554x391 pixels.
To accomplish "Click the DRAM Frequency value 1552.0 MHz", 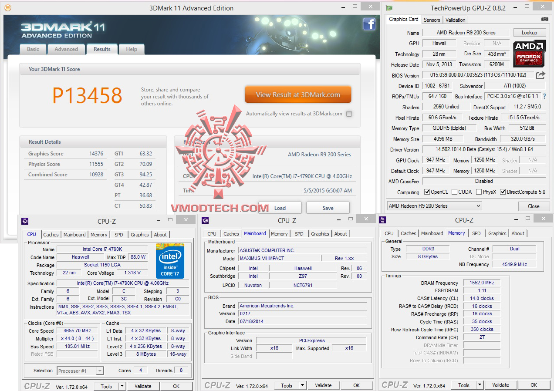I will pyautogui.click(x=482, y=283).
